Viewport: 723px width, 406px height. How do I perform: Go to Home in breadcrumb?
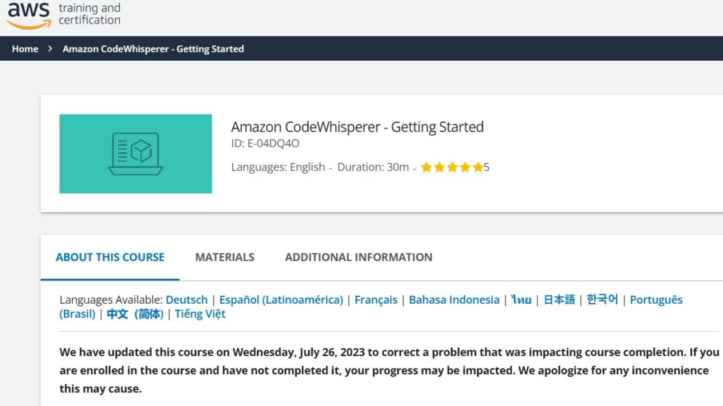(25, 49)
